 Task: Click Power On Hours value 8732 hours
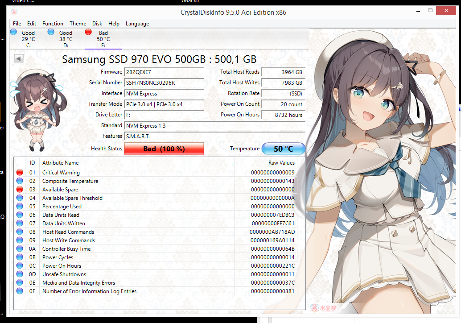tap(284, 115)
